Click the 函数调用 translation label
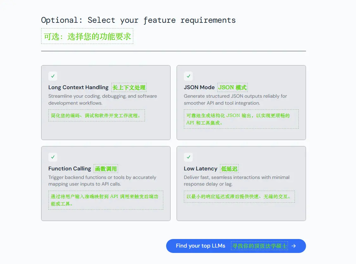Viewport: 356px width, 264px height. [x=106, y=169]
